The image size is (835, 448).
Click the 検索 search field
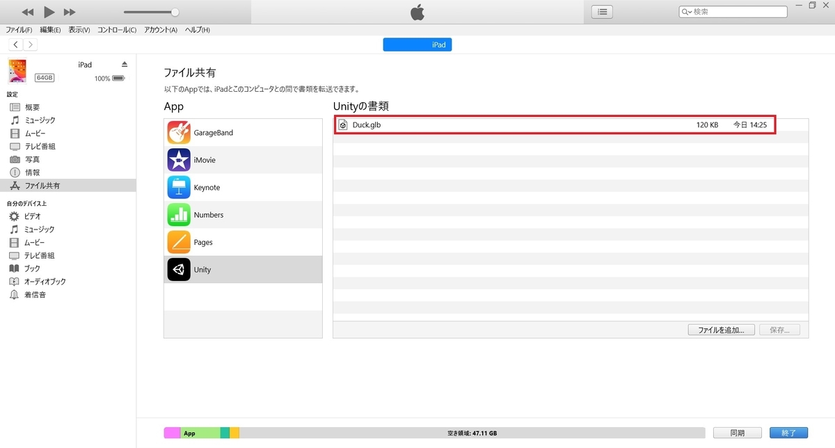coord(733,12)
